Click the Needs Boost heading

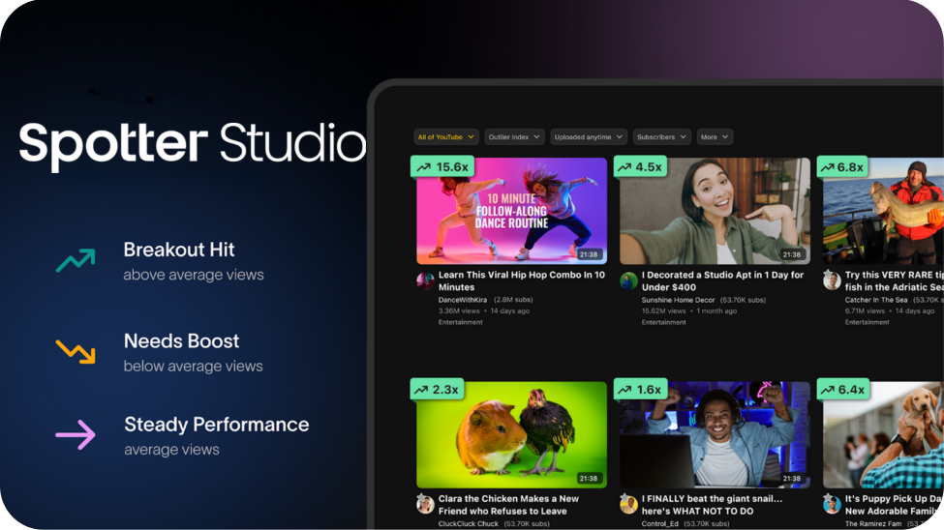(181, 341)
